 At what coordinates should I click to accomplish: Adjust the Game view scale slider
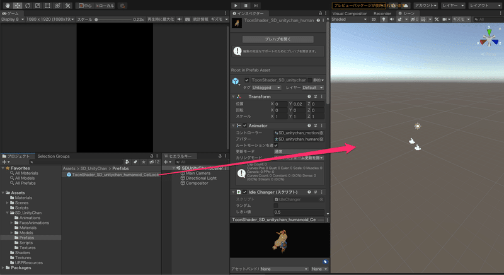pyautogui.click(x=113, y=20)
